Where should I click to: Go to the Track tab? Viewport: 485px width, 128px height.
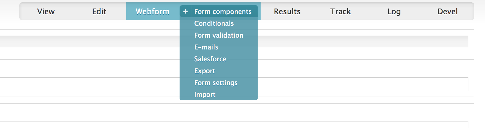coord(340,11)
